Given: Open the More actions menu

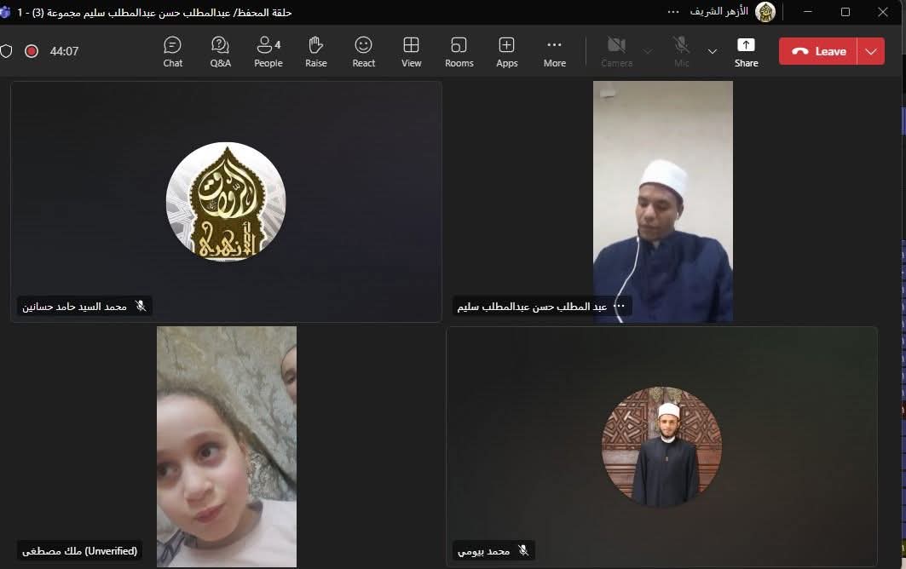Looking at the screenshot, I should (x=554, y=51).
